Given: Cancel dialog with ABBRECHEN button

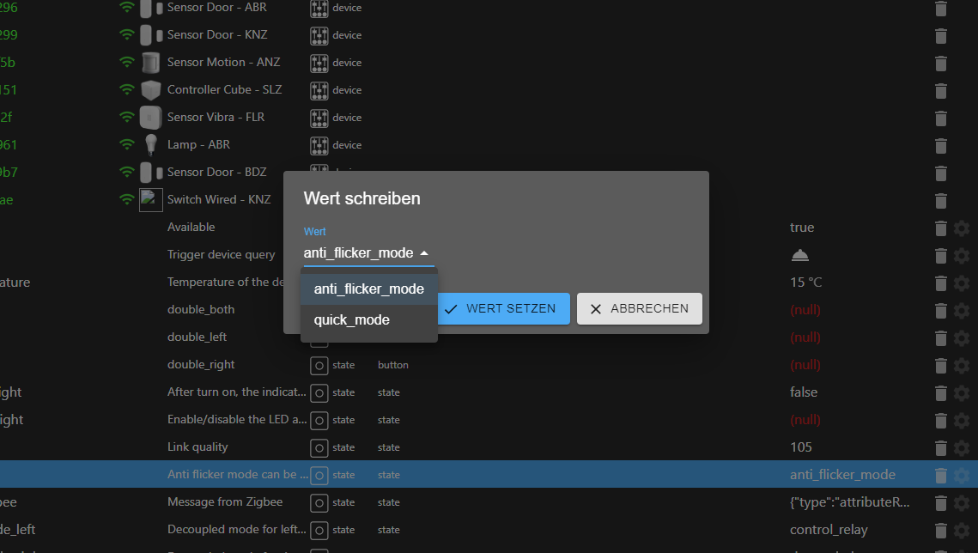Looking at the screenshot, I should (x=640, y=308).
